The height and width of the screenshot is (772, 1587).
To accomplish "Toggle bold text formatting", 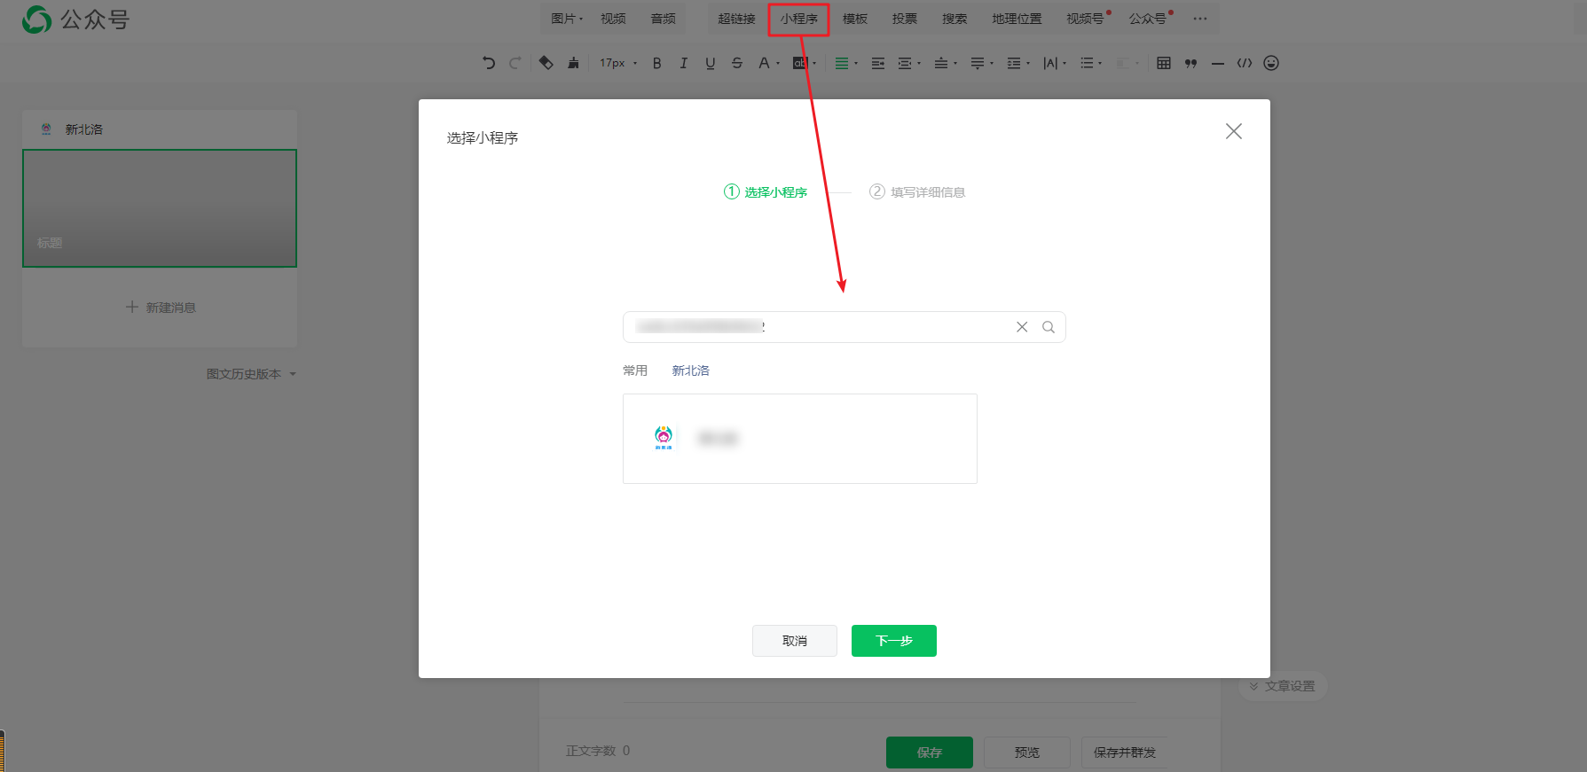I will (656, 63).
